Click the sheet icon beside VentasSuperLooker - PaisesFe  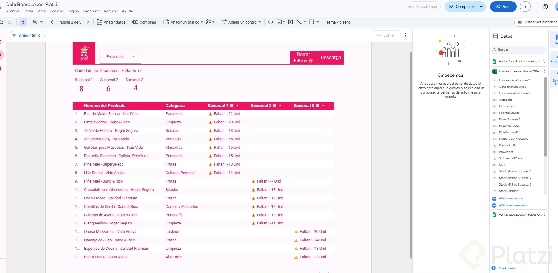coord(494,215)
